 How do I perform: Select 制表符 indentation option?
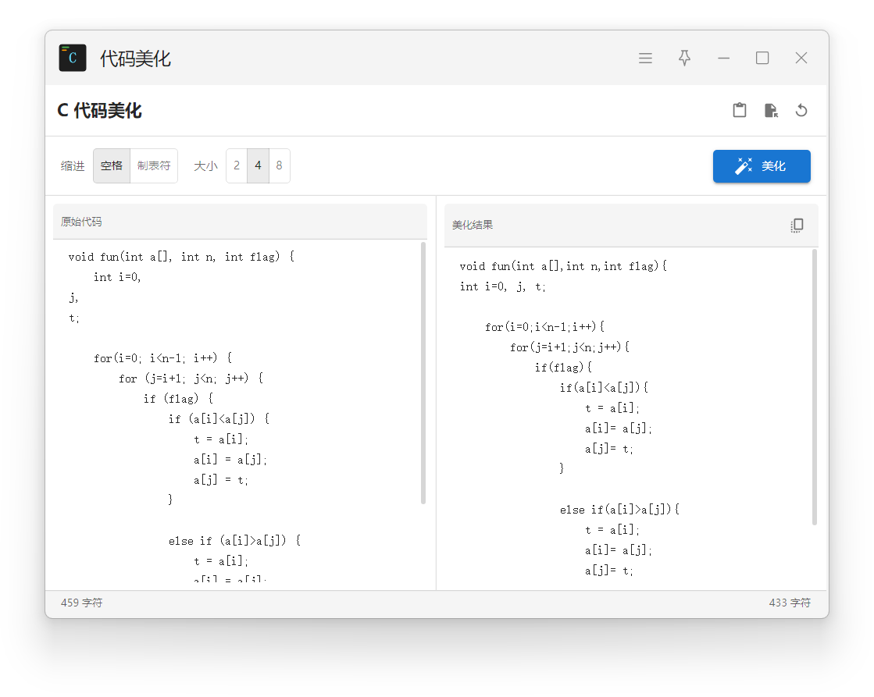click(154, 166)
